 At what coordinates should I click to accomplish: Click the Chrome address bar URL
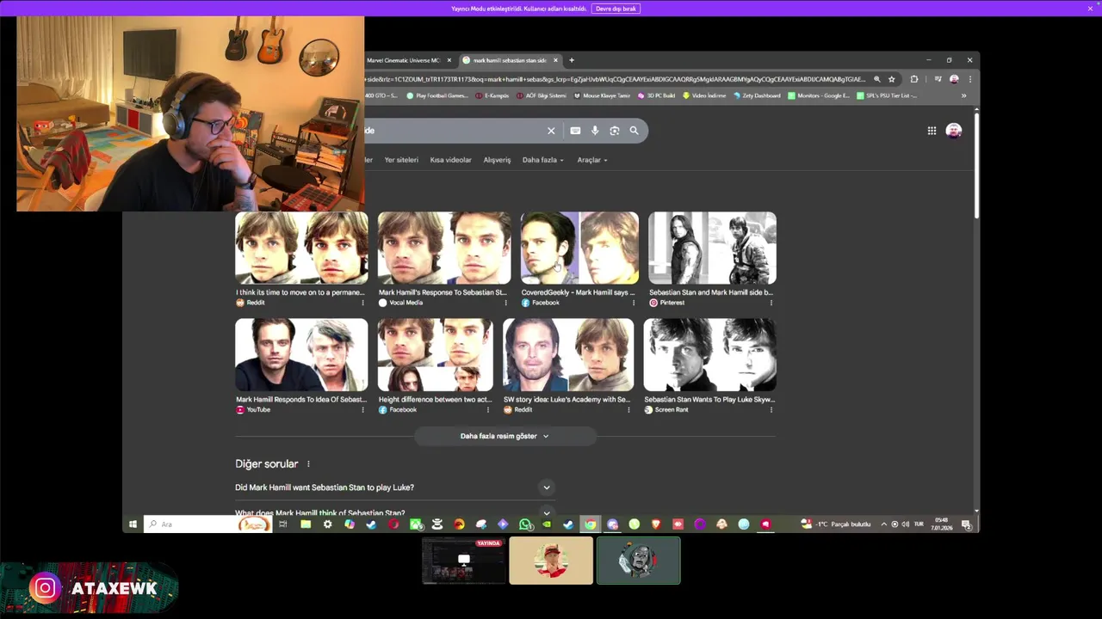click(616, 79)
